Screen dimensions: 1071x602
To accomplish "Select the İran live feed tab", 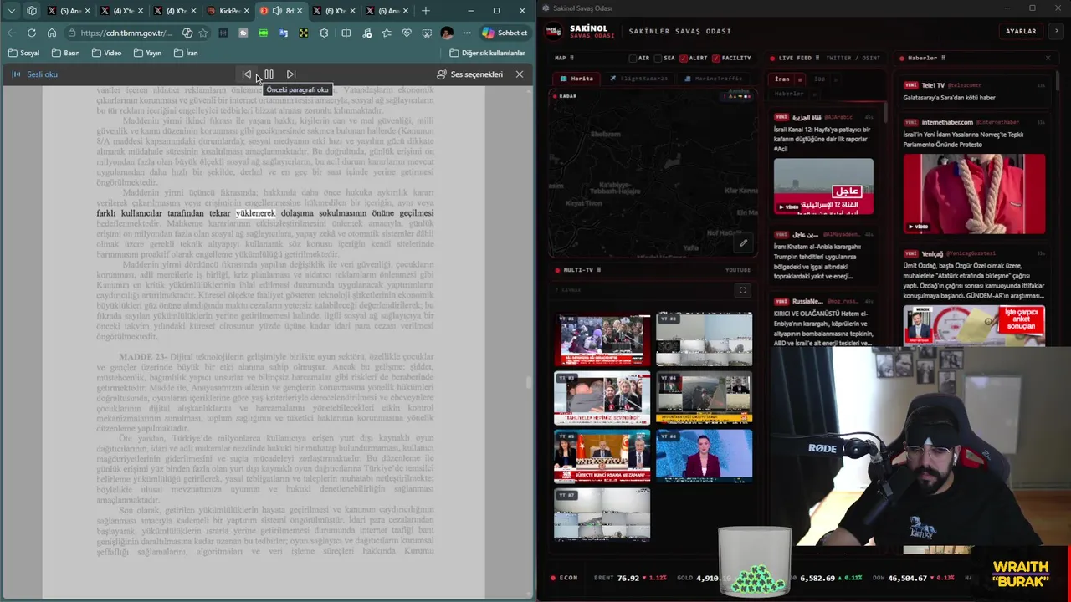I will coord(781,79).
